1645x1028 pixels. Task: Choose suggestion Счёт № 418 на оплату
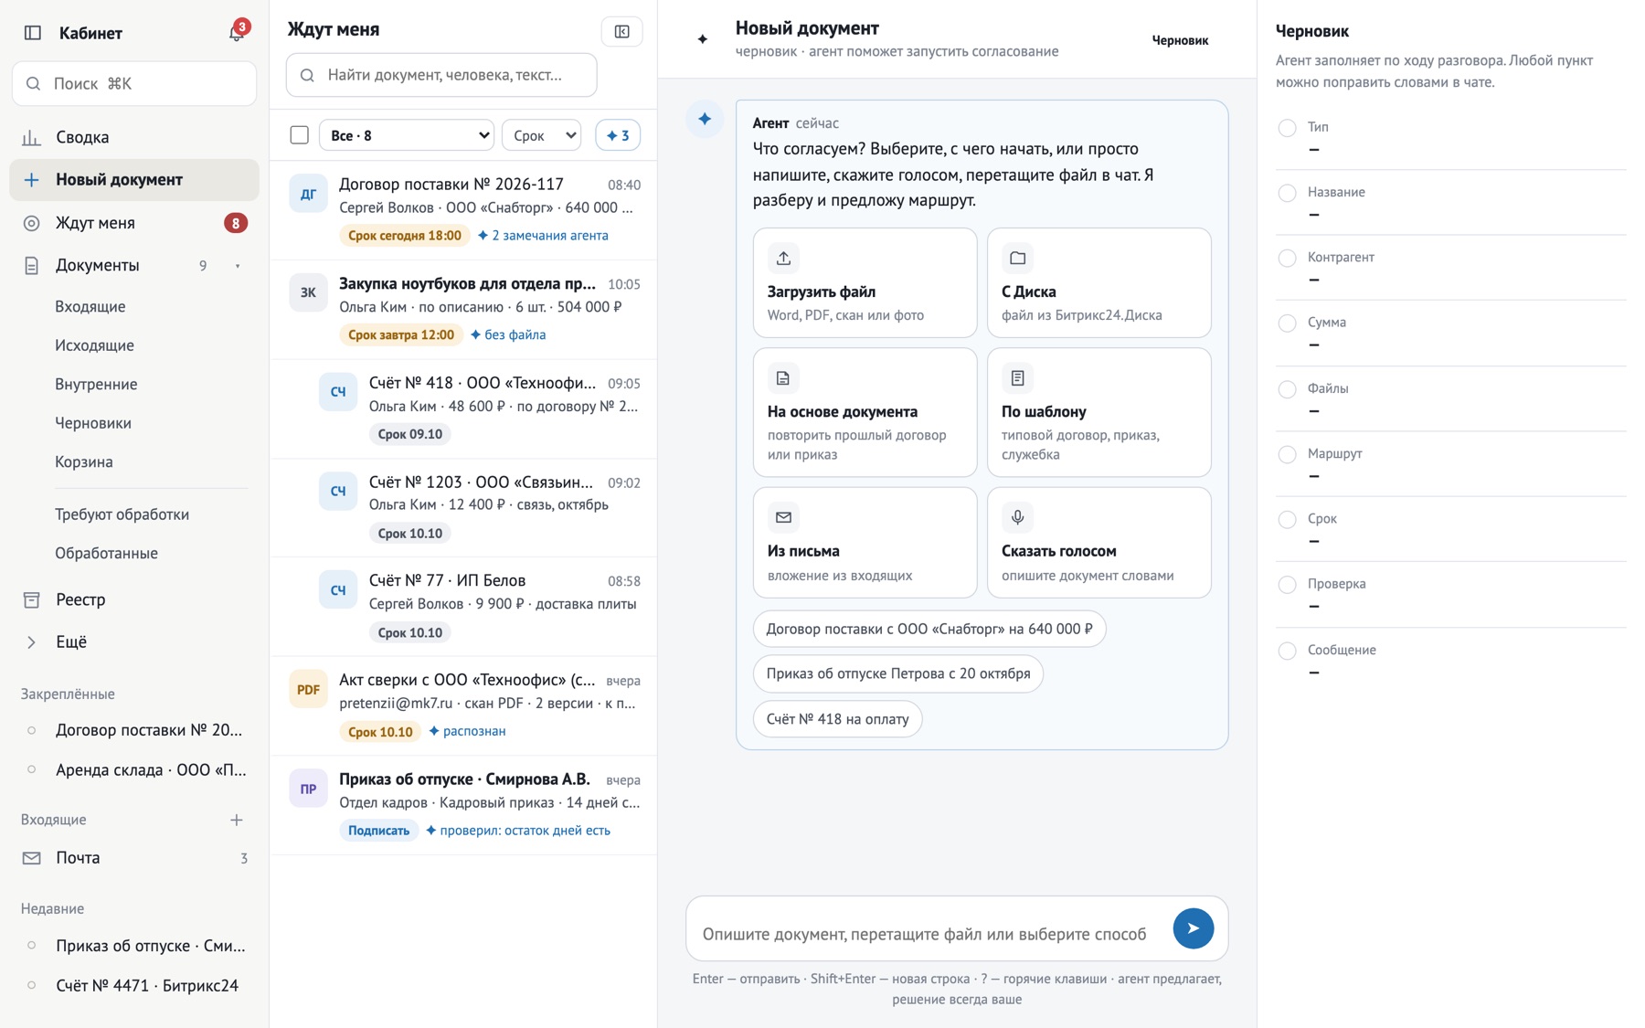coord(837,719)
